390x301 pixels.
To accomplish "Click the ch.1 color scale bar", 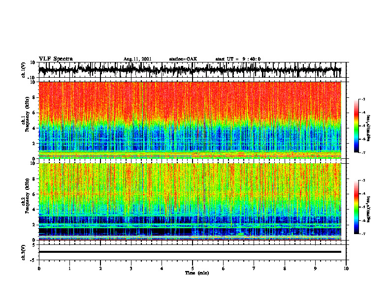I will [x=357, y=126].
